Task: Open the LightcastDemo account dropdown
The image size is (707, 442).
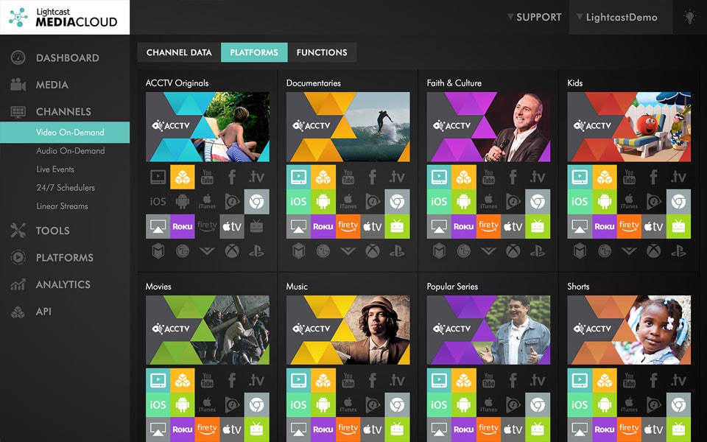Action: point(617,17)
